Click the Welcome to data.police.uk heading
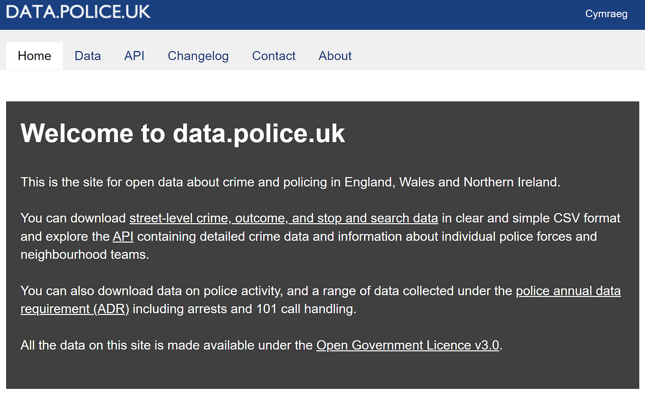 coord(183,133)
